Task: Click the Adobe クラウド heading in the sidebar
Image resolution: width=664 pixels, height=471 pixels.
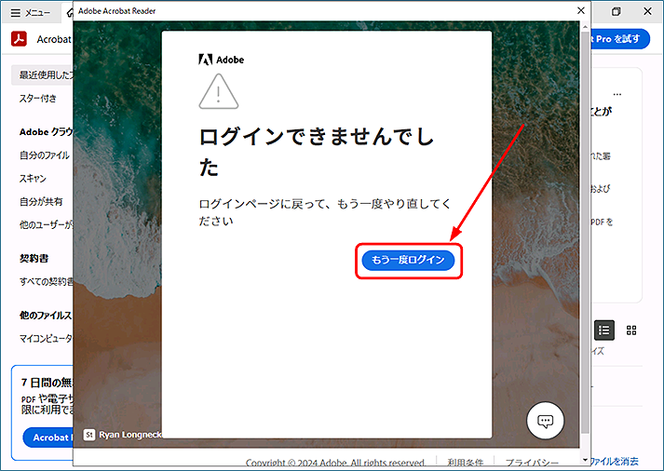Action: tap(47, 132)
